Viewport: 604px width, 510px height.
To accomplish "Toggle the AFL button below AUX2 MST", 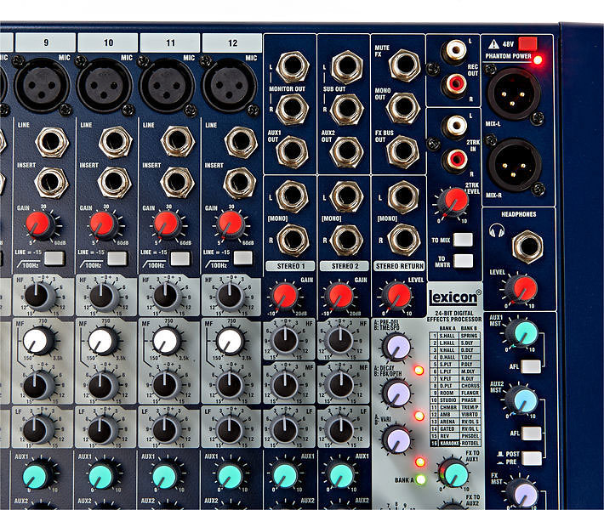I will tap(531, 433).
